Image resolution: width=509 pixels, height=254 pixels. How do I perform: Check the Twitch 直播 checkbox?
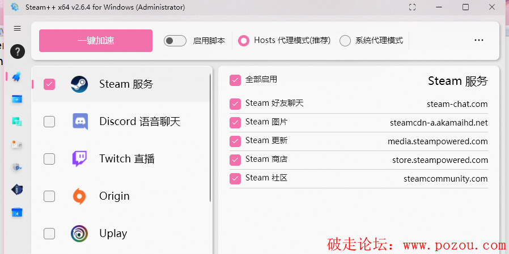coord(49,159)
